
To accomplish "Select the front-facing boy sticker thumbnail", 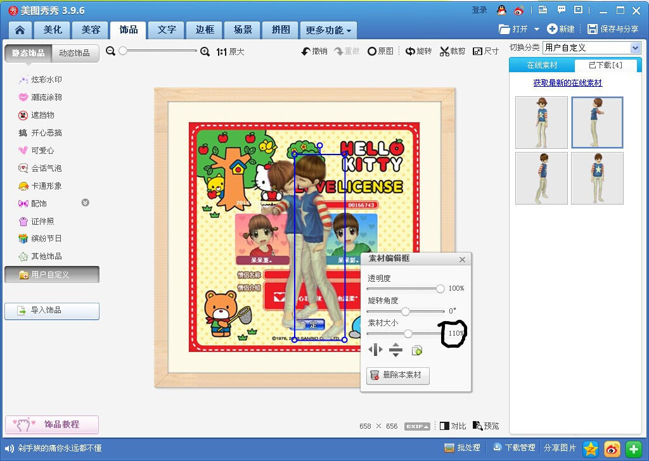I will [x=541, y=122].
